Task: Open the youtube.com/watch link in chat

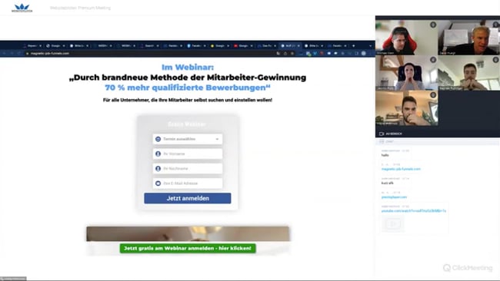Action: 414,211
